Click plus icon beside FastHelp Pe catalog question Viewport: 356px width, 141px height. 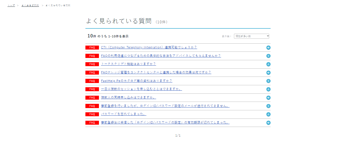268,81
